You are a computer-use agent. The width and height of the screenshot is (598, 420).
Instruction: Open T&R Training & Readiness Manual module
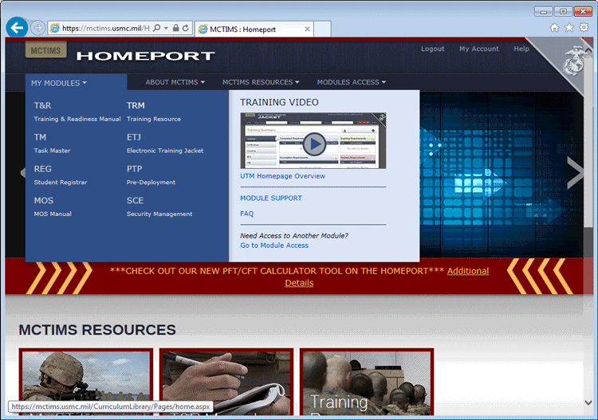tap(77, 112)
